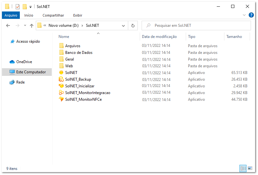Click the title bar folder icon
The image size is (258, 175).
coord(7,7)
